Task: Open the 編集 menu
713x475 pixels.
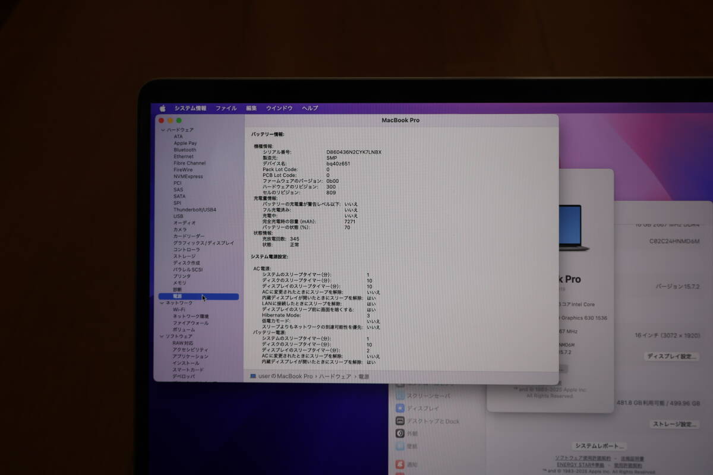Action: 251,108
